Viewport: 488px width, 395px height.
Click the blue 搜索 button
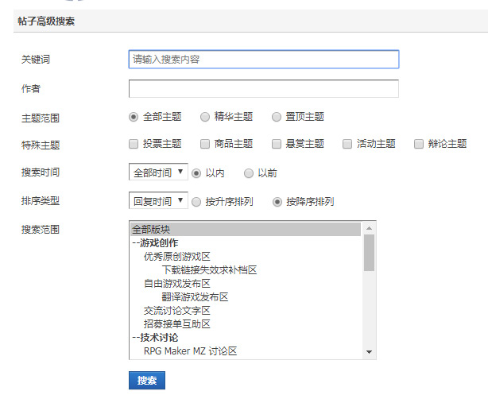coord(147,380)
